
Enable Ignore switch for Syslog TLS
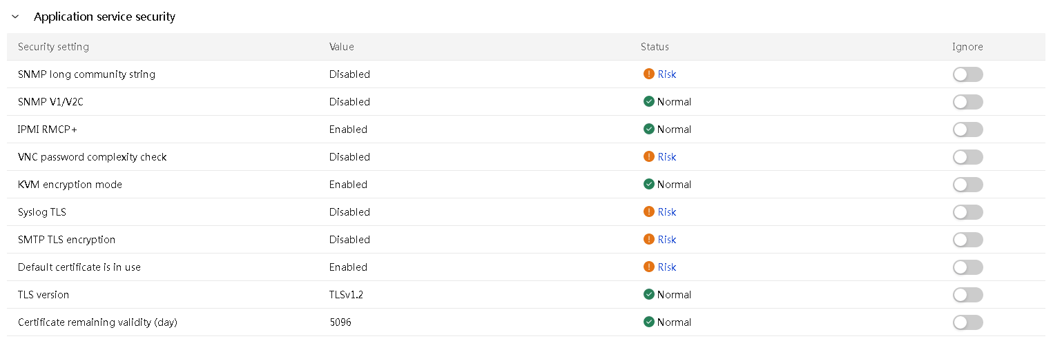click(967, 212)
